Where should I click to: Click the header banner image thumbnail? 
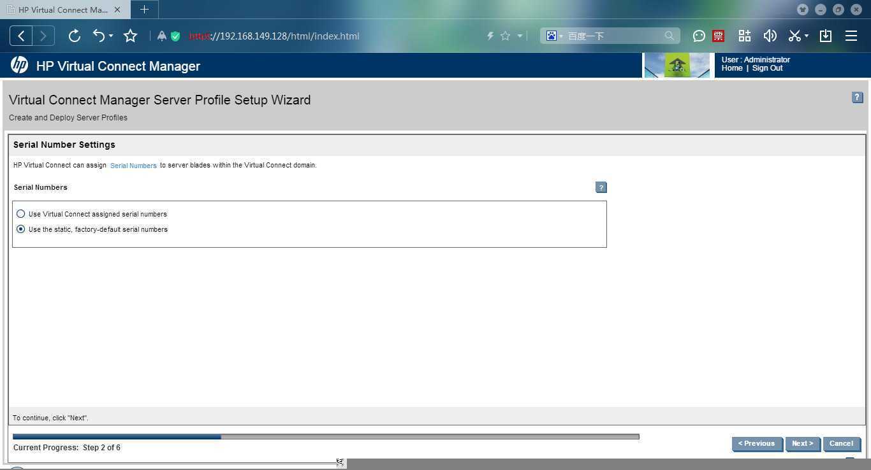(x=677, y=65)
